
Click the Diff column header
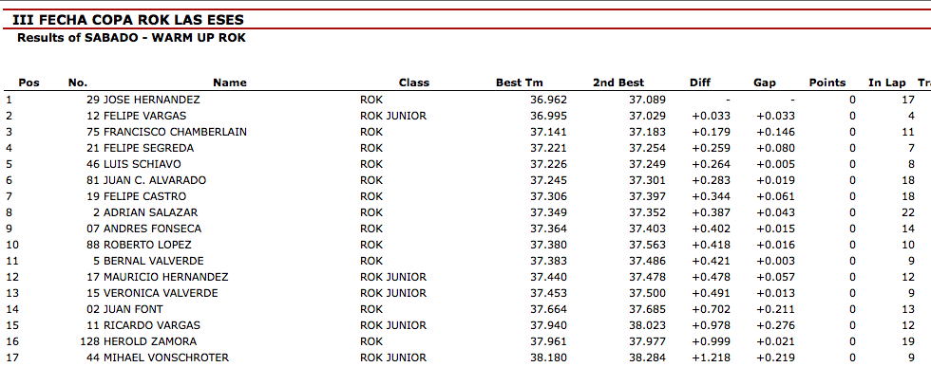tap(700, 82)
